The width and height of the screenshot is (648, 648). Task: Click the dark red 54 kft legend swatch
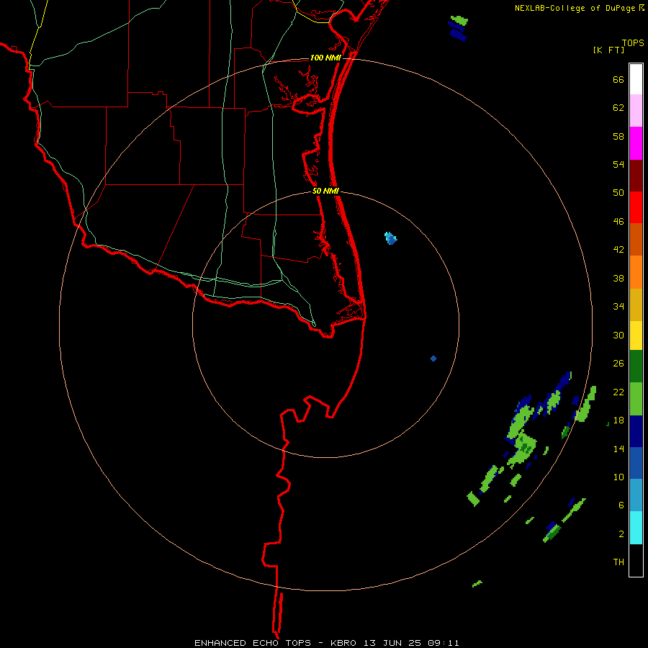[636, 176]
